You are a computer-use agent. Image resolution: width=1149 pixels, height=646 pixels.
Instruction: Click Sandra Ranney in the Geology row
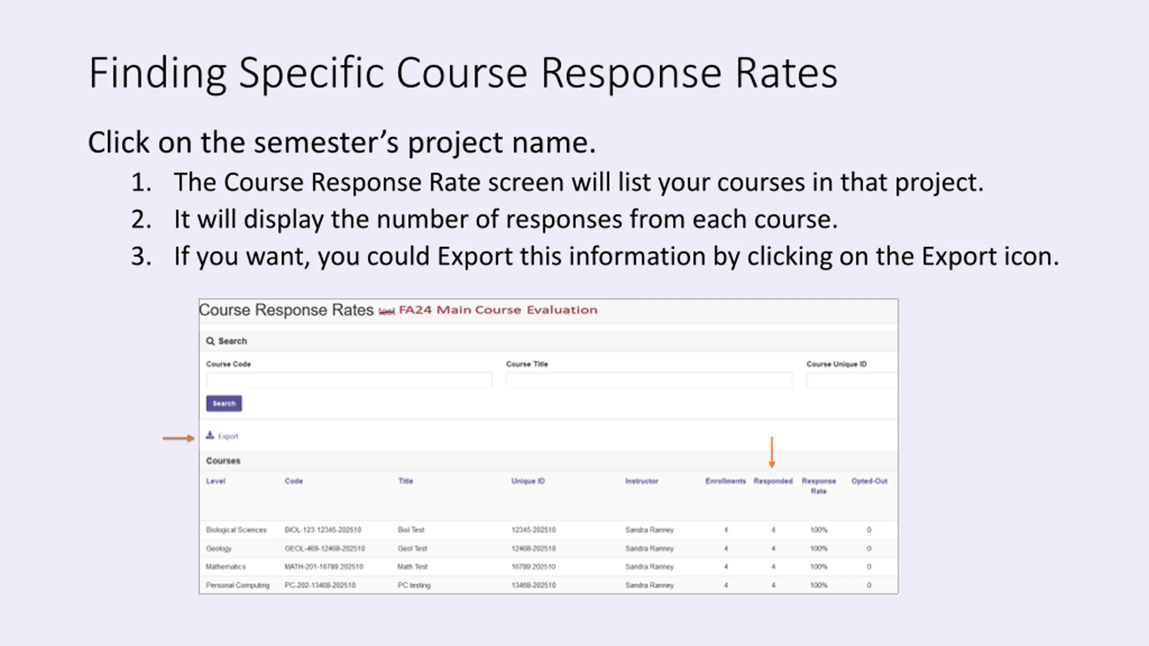649,548
